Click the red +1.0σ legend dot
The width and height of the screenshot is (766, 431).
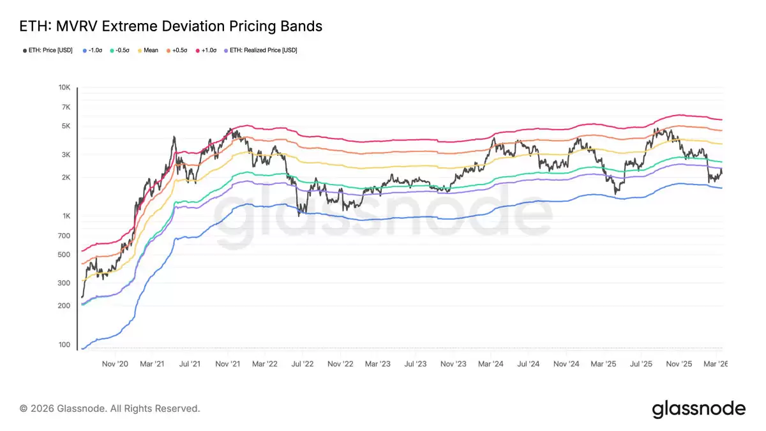[199, 50]
